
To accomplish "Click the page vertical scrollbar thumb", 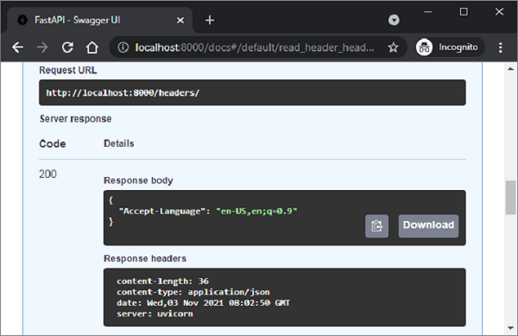I will pos(510,198).
